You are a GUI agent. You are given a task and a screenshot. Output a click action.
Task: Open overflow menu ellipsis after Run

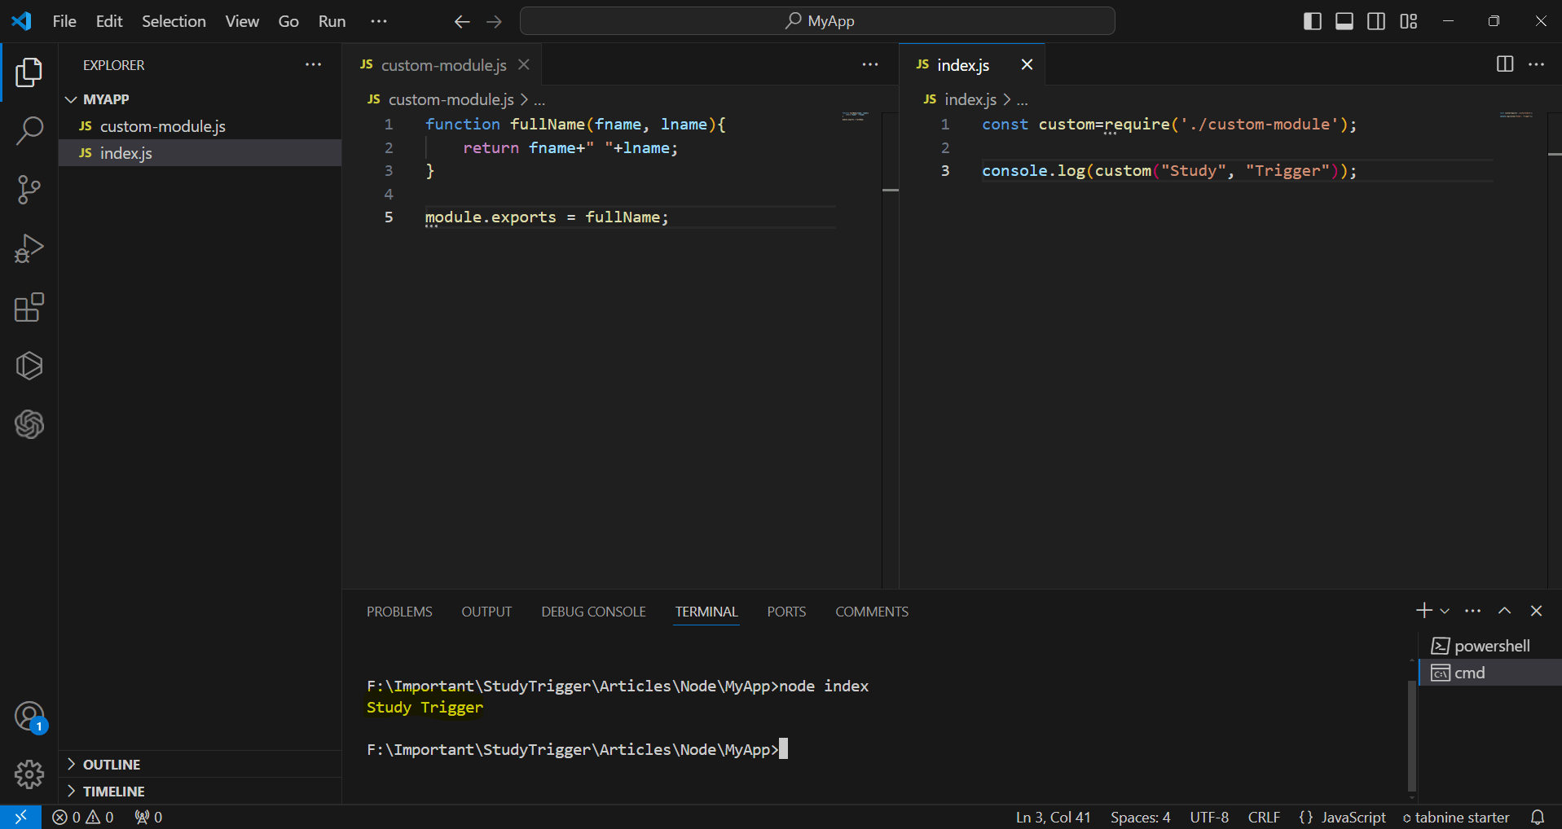coord(379,21)
